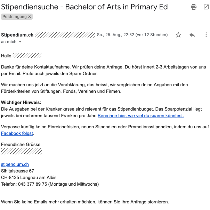Open the three-dot more options menu

pos(206,35)
